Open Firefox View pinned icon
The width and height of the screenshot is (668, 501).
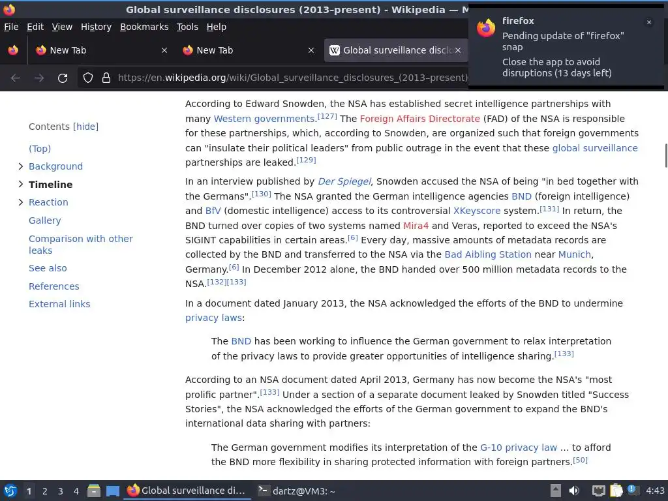click(x=13, y=50)
